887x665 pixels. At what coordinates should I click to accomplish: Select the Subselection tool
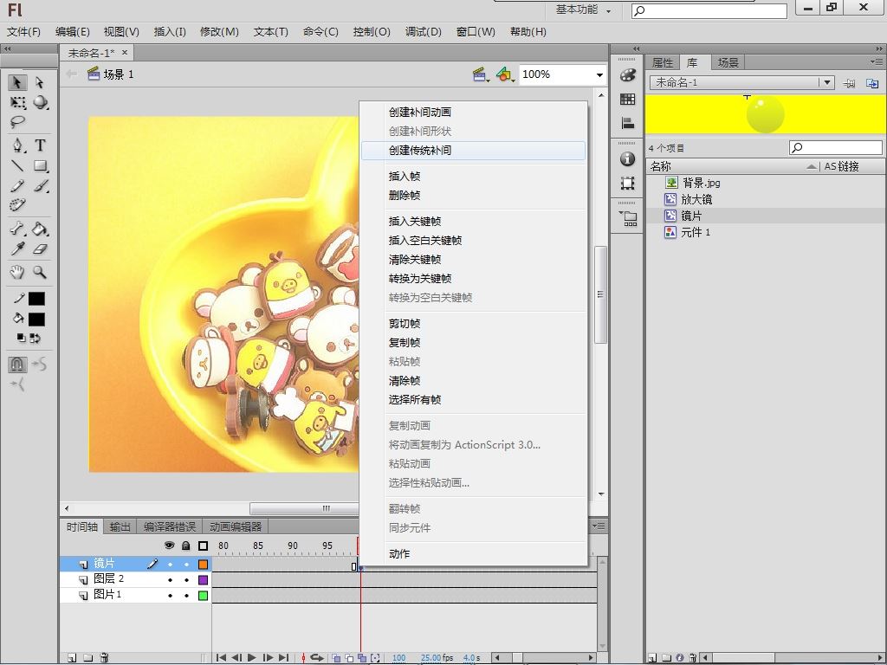pyautogui.click(x=40, y=82)
